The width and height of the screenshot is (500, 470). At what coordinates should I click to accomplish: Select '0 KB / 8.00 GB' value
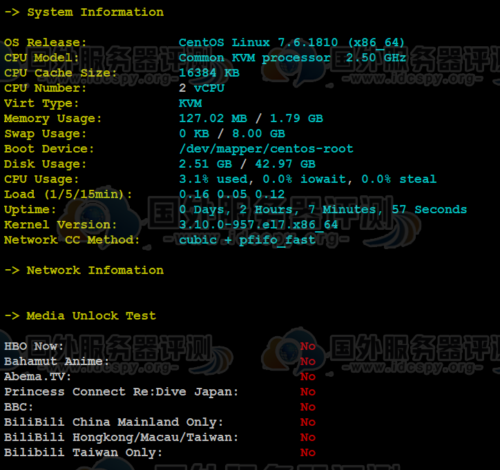click(x=232, y=134)
